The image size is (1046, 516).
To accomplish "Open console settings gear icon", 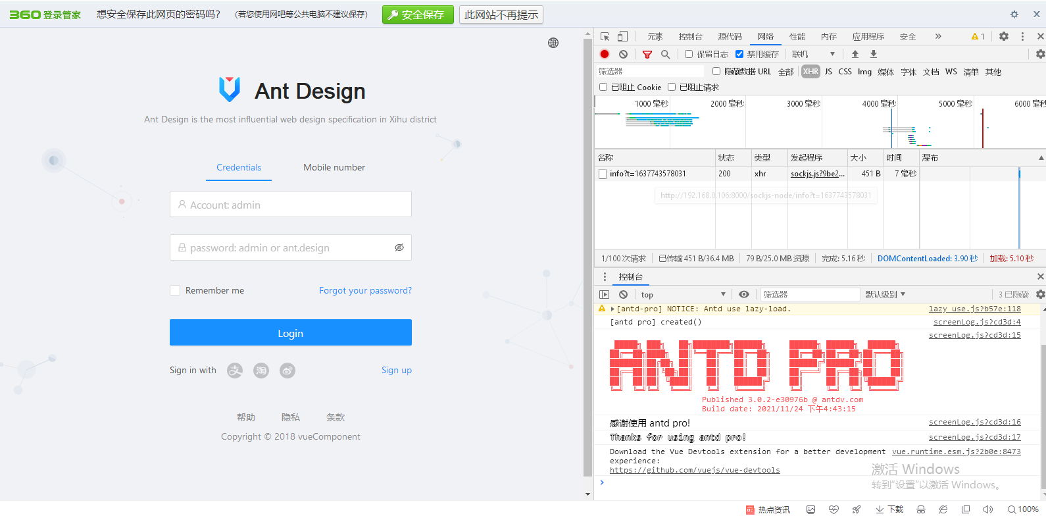I will pyautogui.click(x=1040, y=294).
